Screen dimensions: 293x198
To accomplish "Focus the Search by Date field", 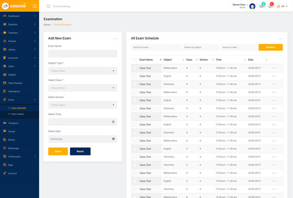I will tap(239, 47).
